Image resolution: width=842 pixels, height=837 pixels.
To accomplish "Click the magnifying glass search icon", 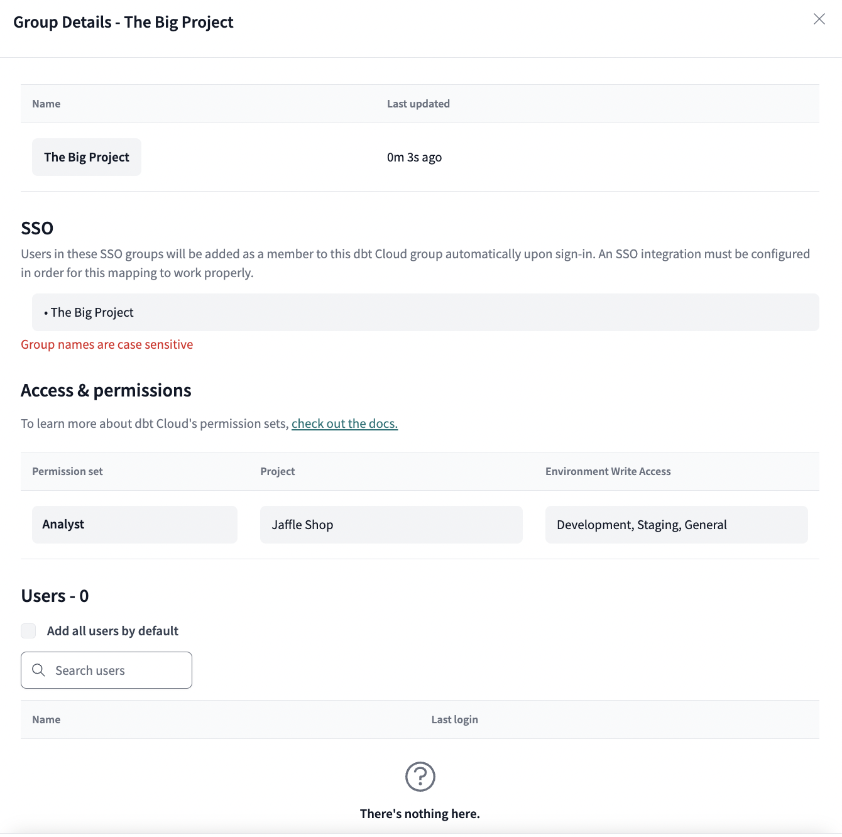I will 38,670.
